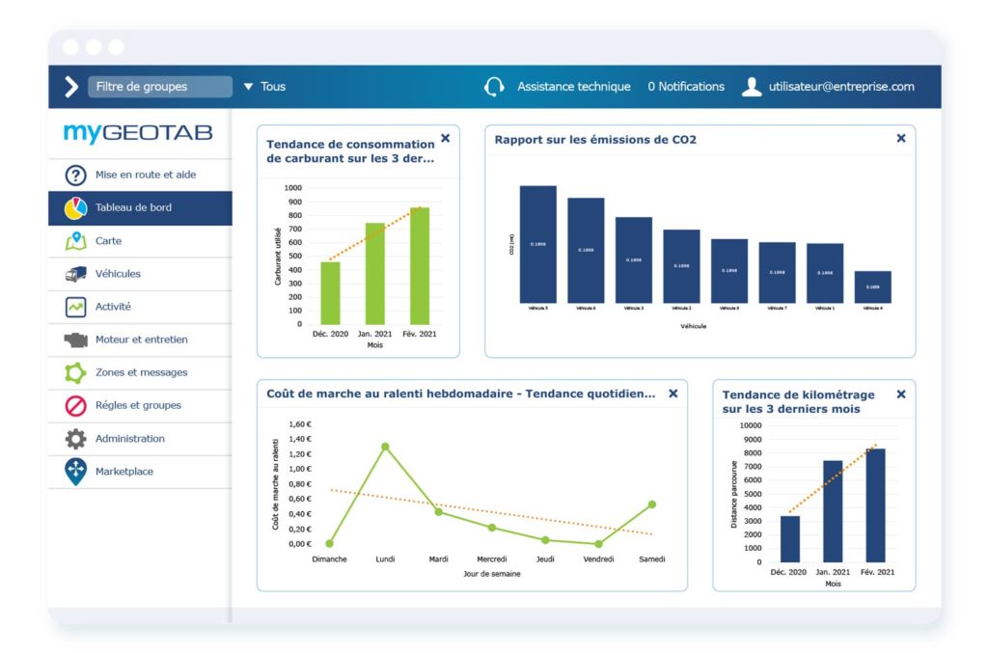Open the utilisateur@entreprise.com account menu
The height and width of the screenshot is (653, 988).
click(828, 87)
